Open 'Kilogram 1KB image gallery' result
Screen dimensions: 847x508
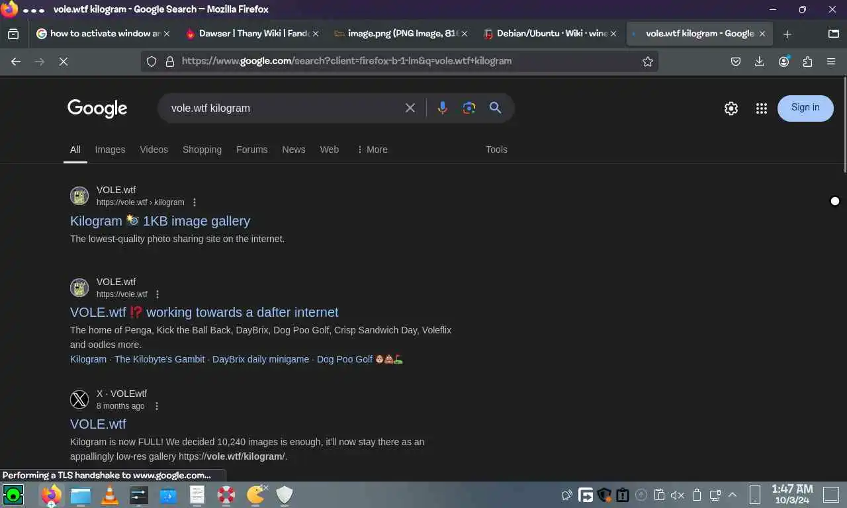point(160,221)
